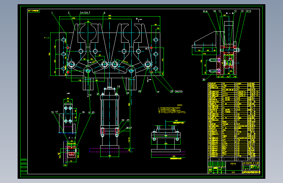The width and height of the screenshot is (283, 183).
Task: Click the yellow technical notes text block
Action: pos(172,109)
